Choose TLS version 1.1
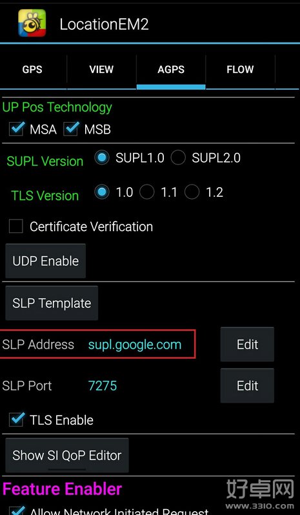The width and height of the screenshot is (300, 515). click(146, 192)
